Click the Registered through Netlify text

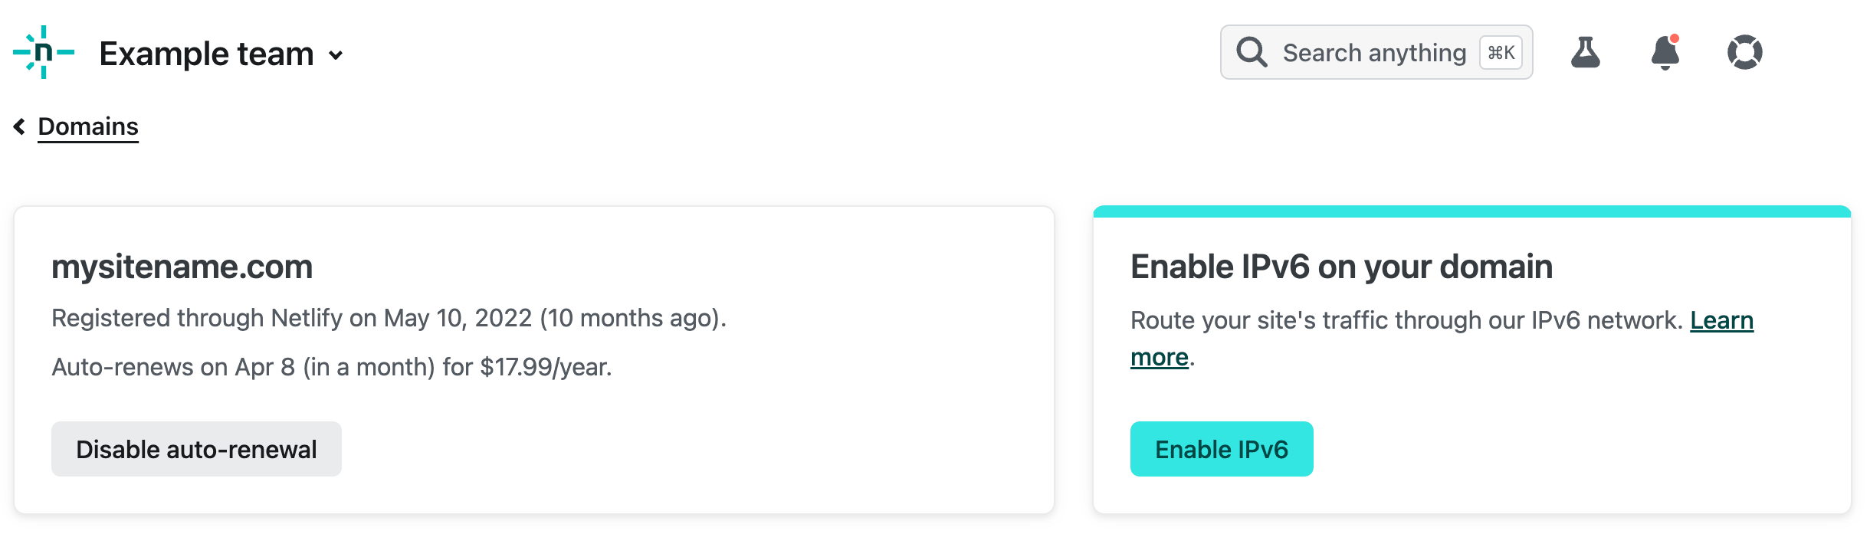[389, 318]
